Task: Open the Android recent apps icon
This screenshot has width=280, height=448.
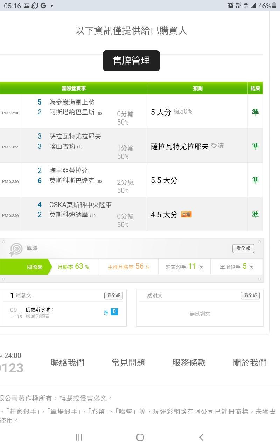Action: pyautogui.click(x=79, y=437)
